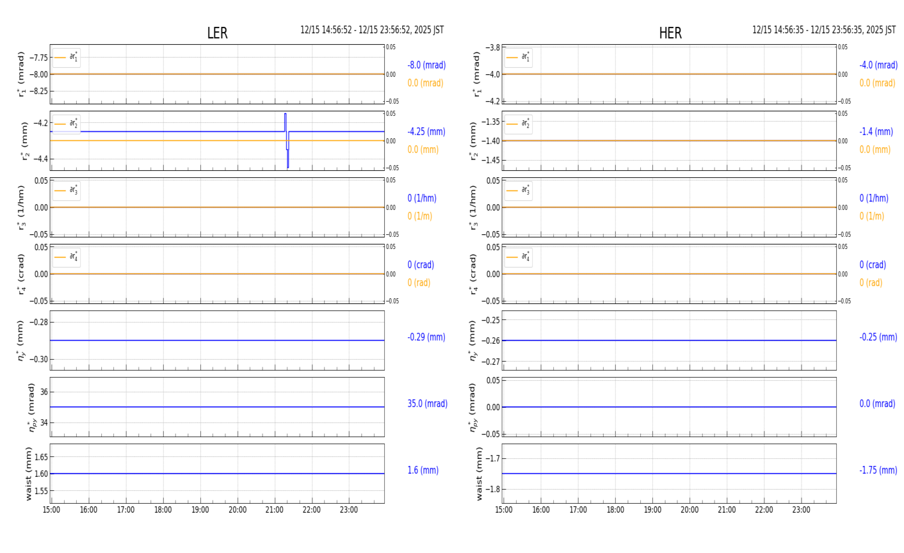Click the blue -8.0 (mrad) value
Viewport: 904px width, 553px height.
point(426,65)
